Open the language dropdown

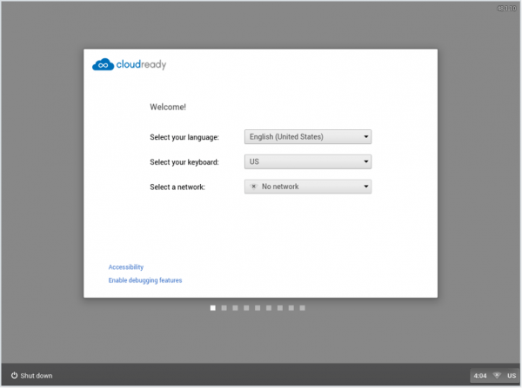click(x=308, y=137)
